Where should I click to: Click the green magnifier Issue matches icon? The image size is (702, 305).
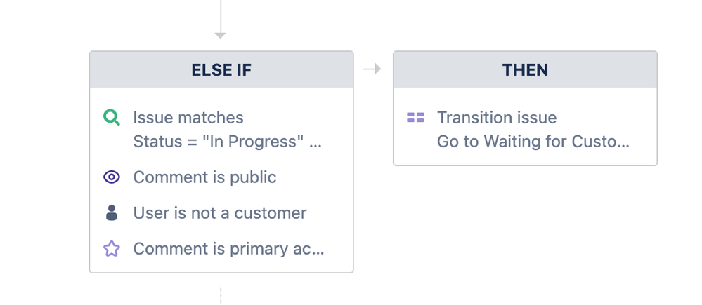tap(112, 118)
